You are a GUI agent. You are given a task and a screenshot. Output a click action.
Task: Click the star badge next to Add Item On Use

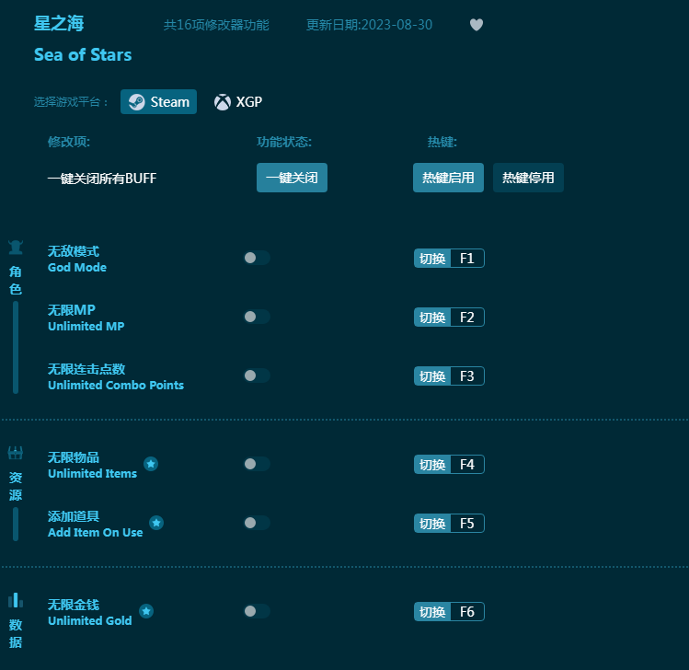pyautogui.click(x=156, y=523)
